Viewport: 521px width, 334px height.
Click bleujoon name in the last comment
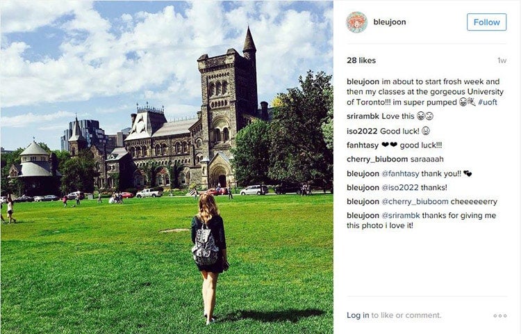(x=363, y=216)
